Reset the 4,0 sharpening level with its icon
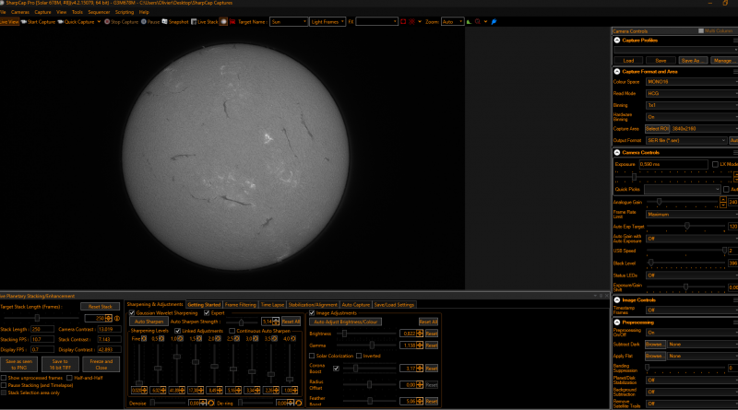 pyautogui.click(x=293, y=338)
